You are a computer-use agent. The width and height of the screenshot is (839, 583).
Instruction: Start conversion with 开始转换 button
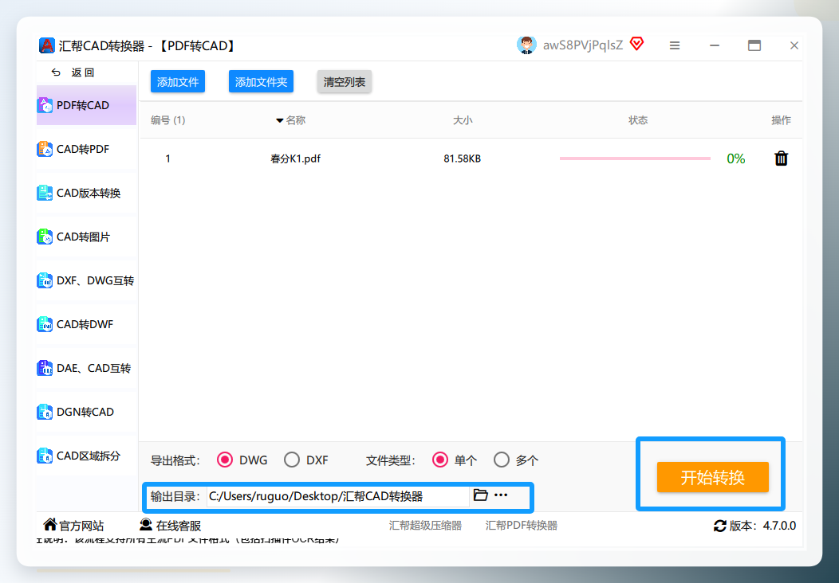point(713,477)
